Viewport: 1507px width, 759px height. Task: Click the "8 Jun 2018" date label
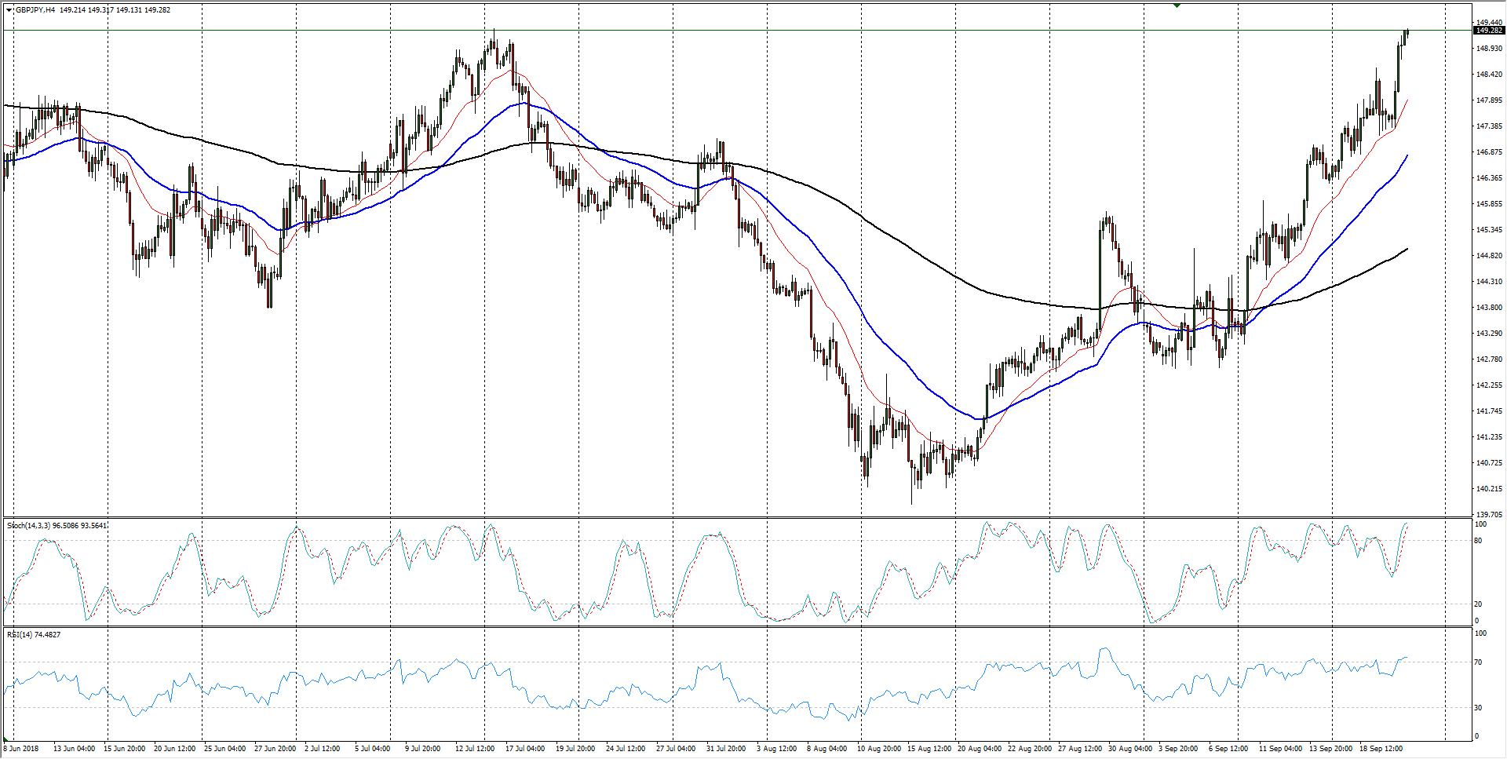point(21,748)
